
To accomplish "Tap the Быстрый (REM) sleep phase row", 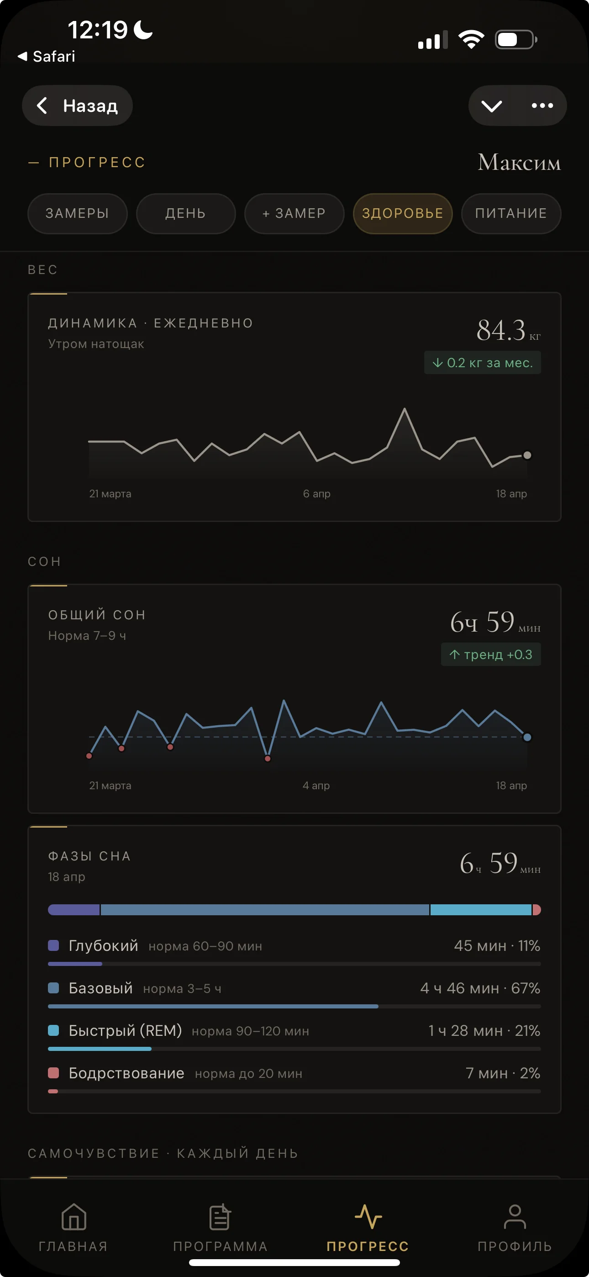I will (294, 1031).
